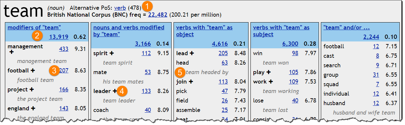Expand the plus next to 'join'
405x125 pixels.
pos(191,82)
